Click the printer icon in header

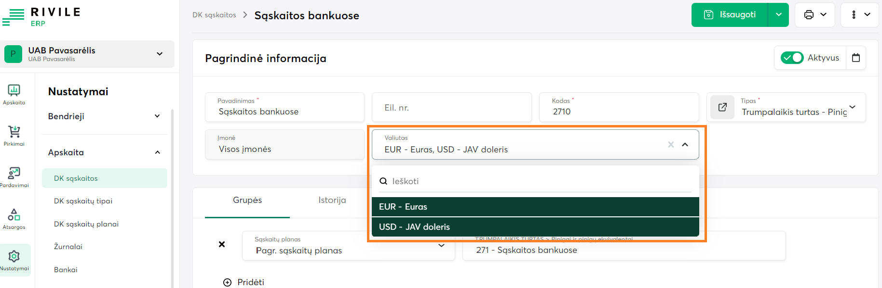[x=809, y=15]
